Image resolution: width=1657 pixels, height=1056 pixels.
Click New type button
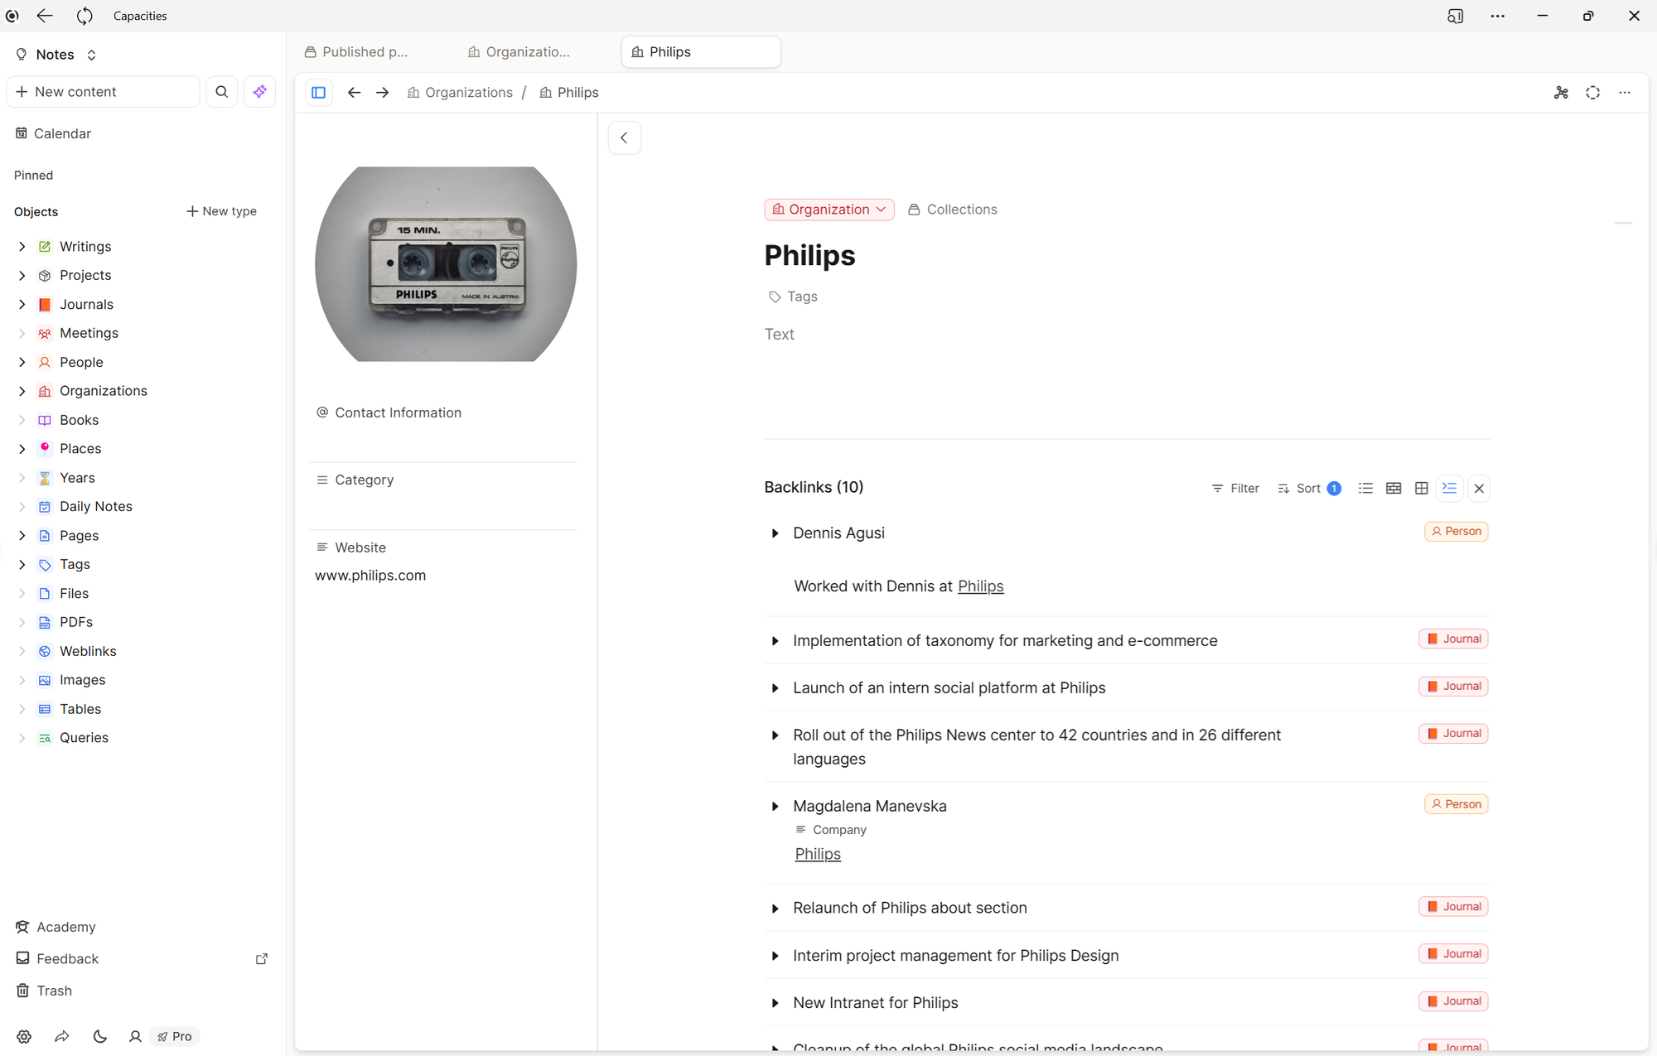pos(221,211)
